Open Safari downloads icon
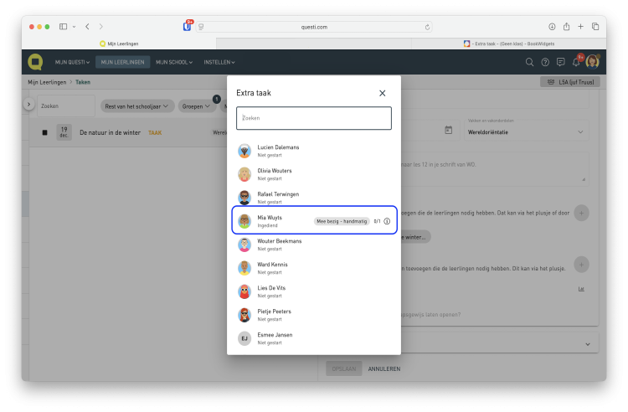The width and height of the screenshot is (628, 412). [552, 27]
